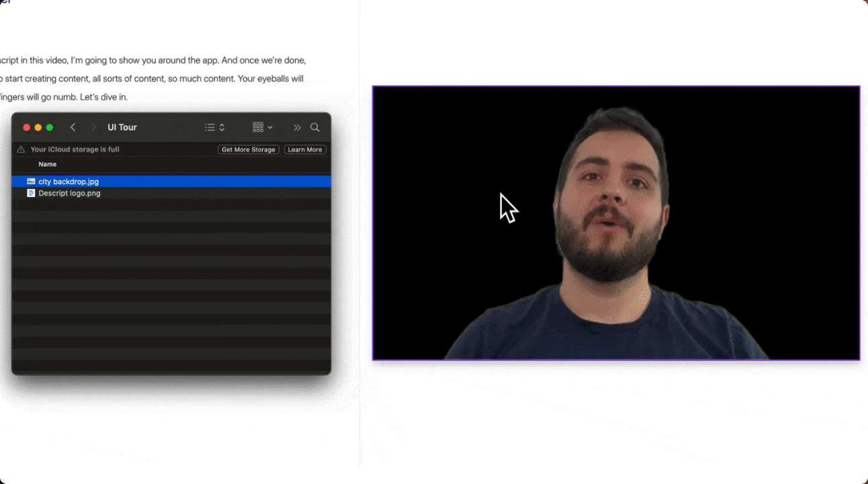Open the Group By grid dropdown

pyautogui.click(x=262, y=128)
